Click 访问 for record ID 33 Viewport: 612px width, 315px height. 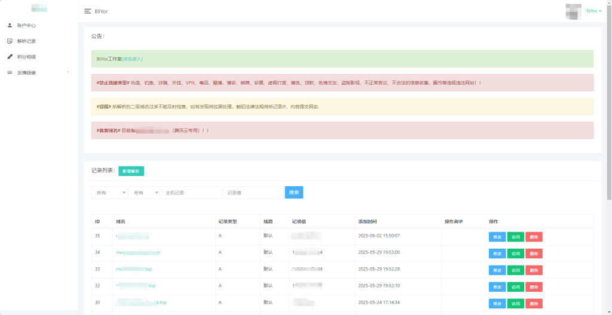pos(515,270)
